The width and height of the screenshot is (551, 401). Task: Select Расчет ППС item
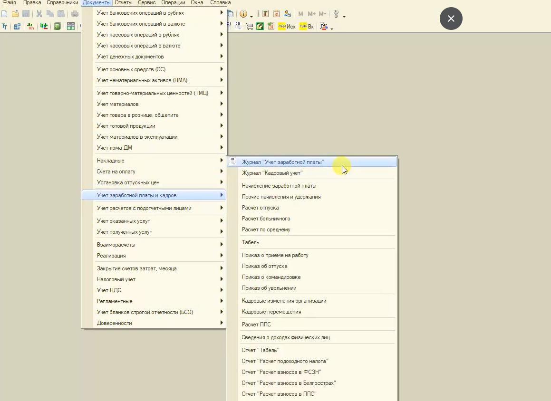point(312,325)
